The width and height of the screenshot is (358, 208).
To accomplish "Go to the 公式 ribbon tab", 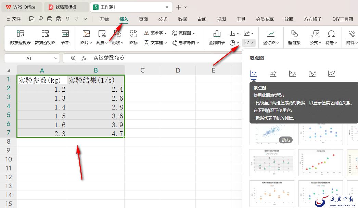I will coord(163,19).
